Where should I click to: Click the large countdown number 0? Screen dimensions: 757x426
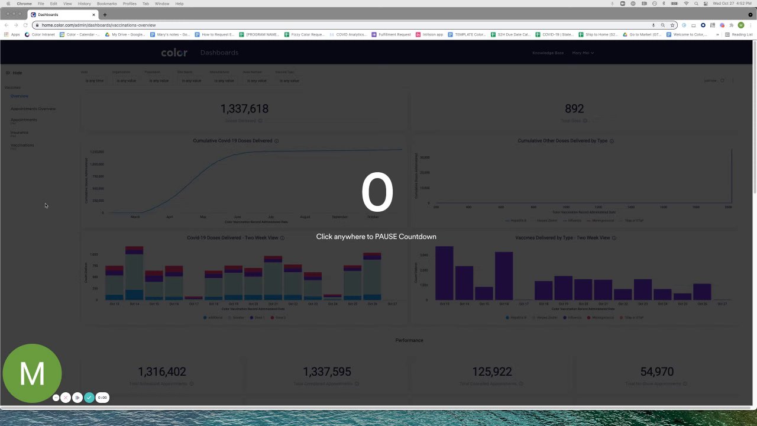coord(377,192)
